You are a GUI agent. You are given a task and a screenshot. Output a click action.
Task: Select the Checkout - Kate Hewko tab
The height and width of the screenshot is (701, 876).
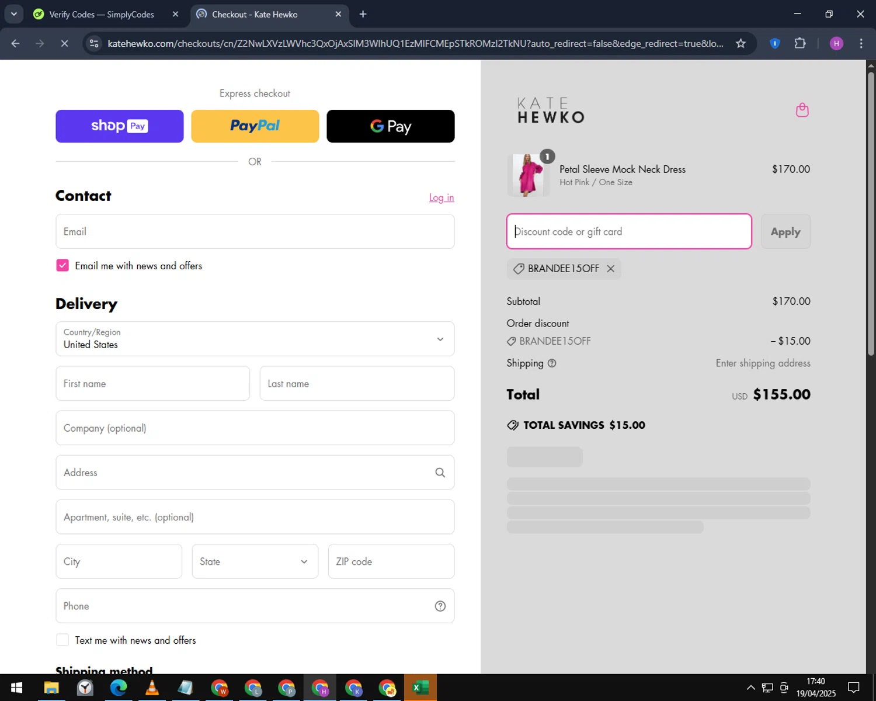(255, 14)
